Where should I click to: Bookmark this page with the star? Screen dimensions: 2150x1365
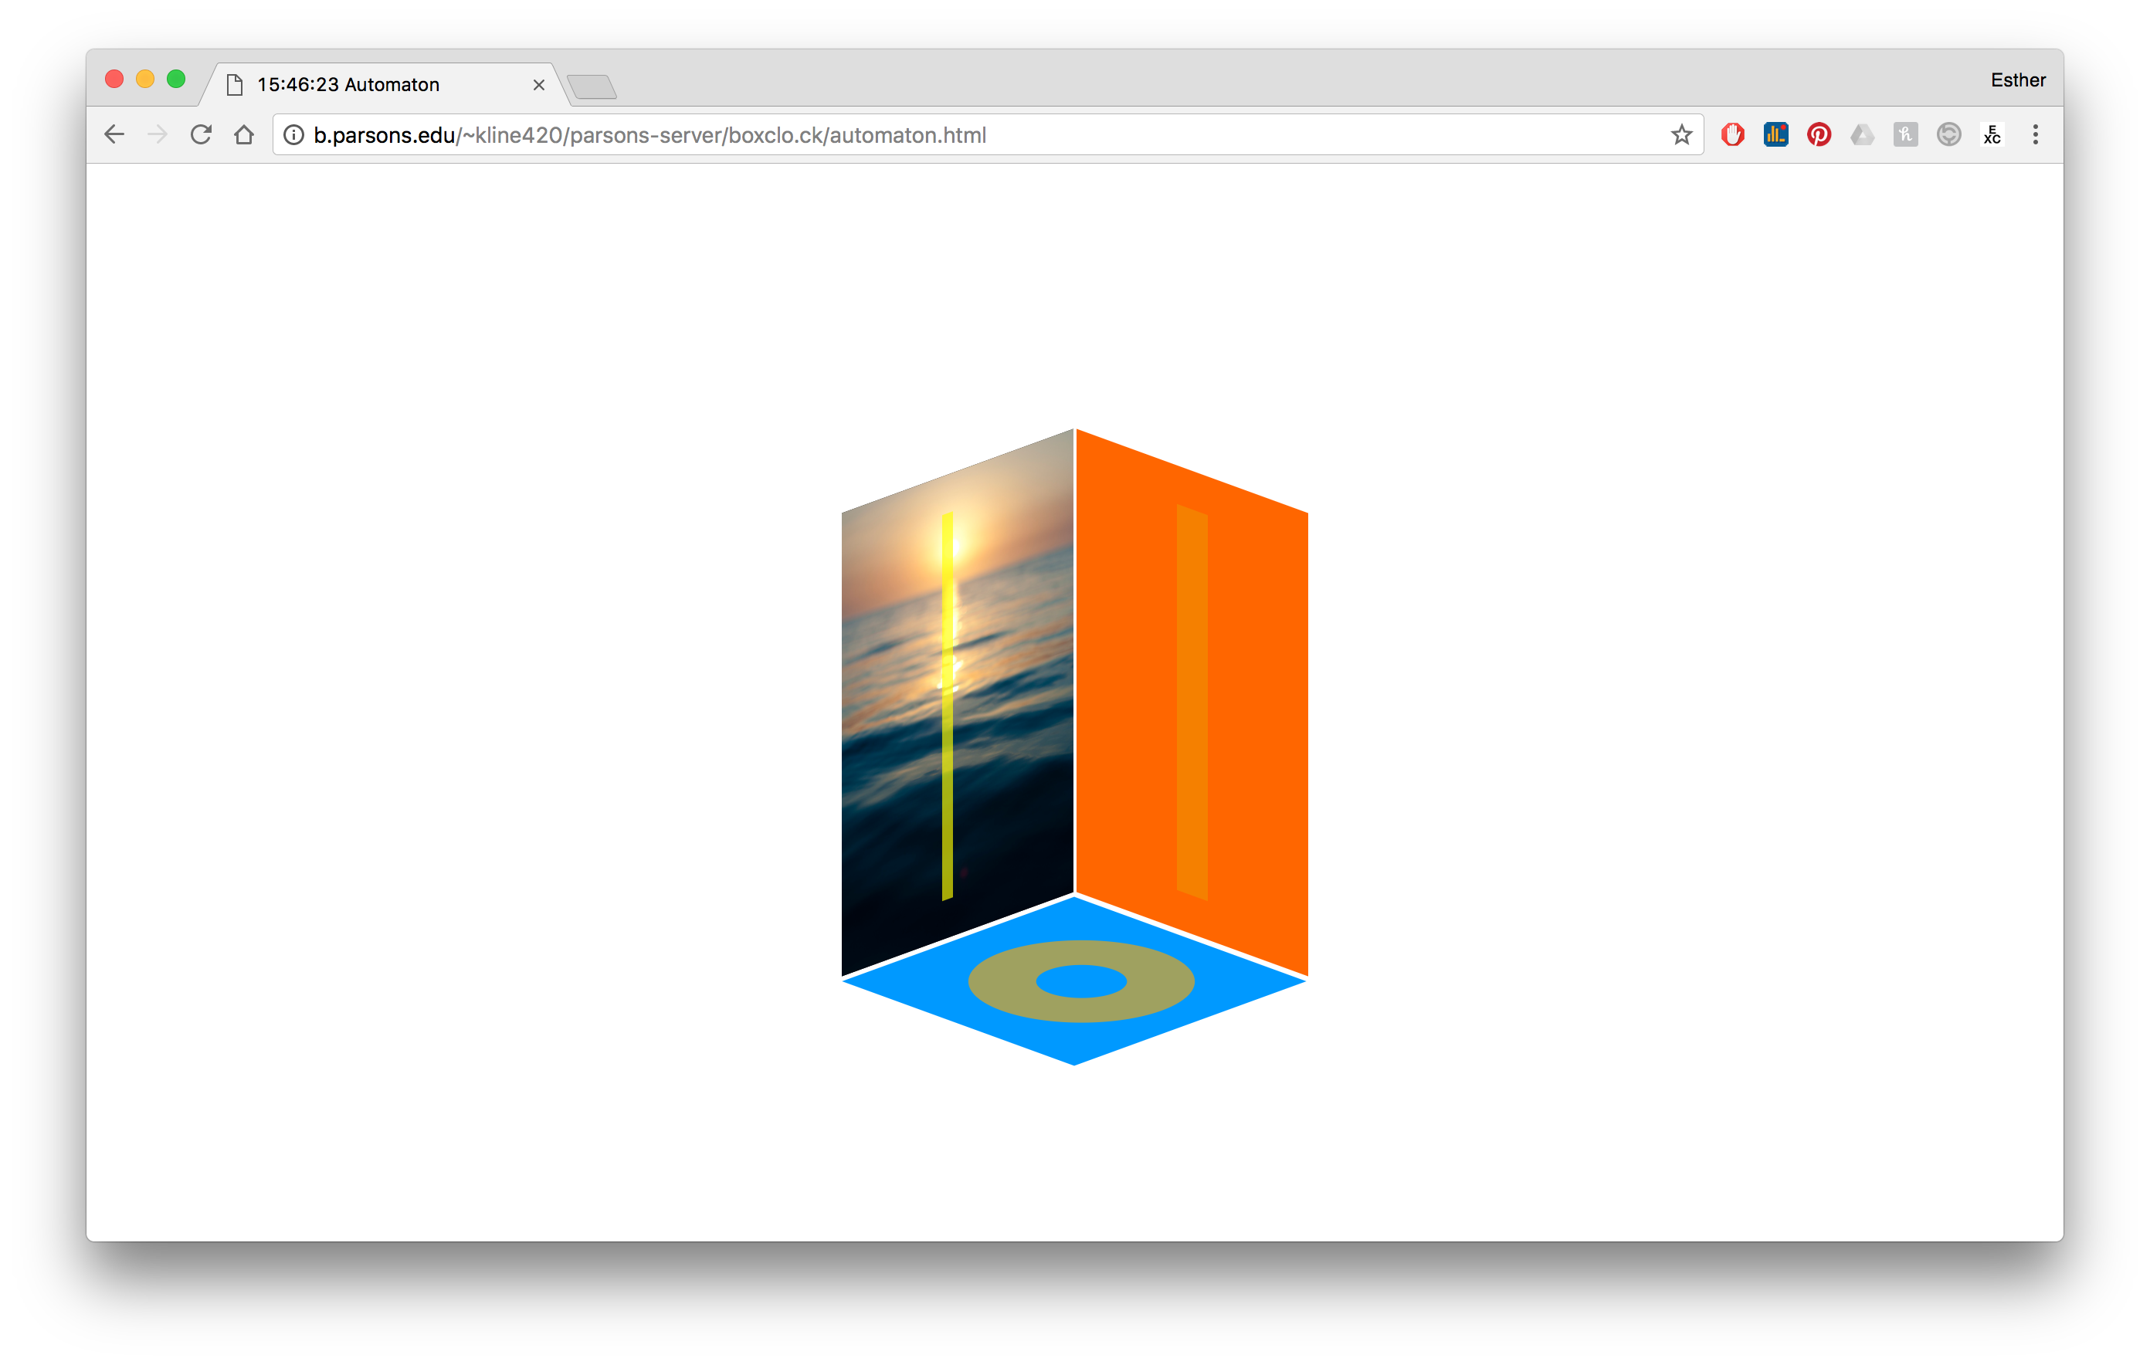(x=1681, y=135)
